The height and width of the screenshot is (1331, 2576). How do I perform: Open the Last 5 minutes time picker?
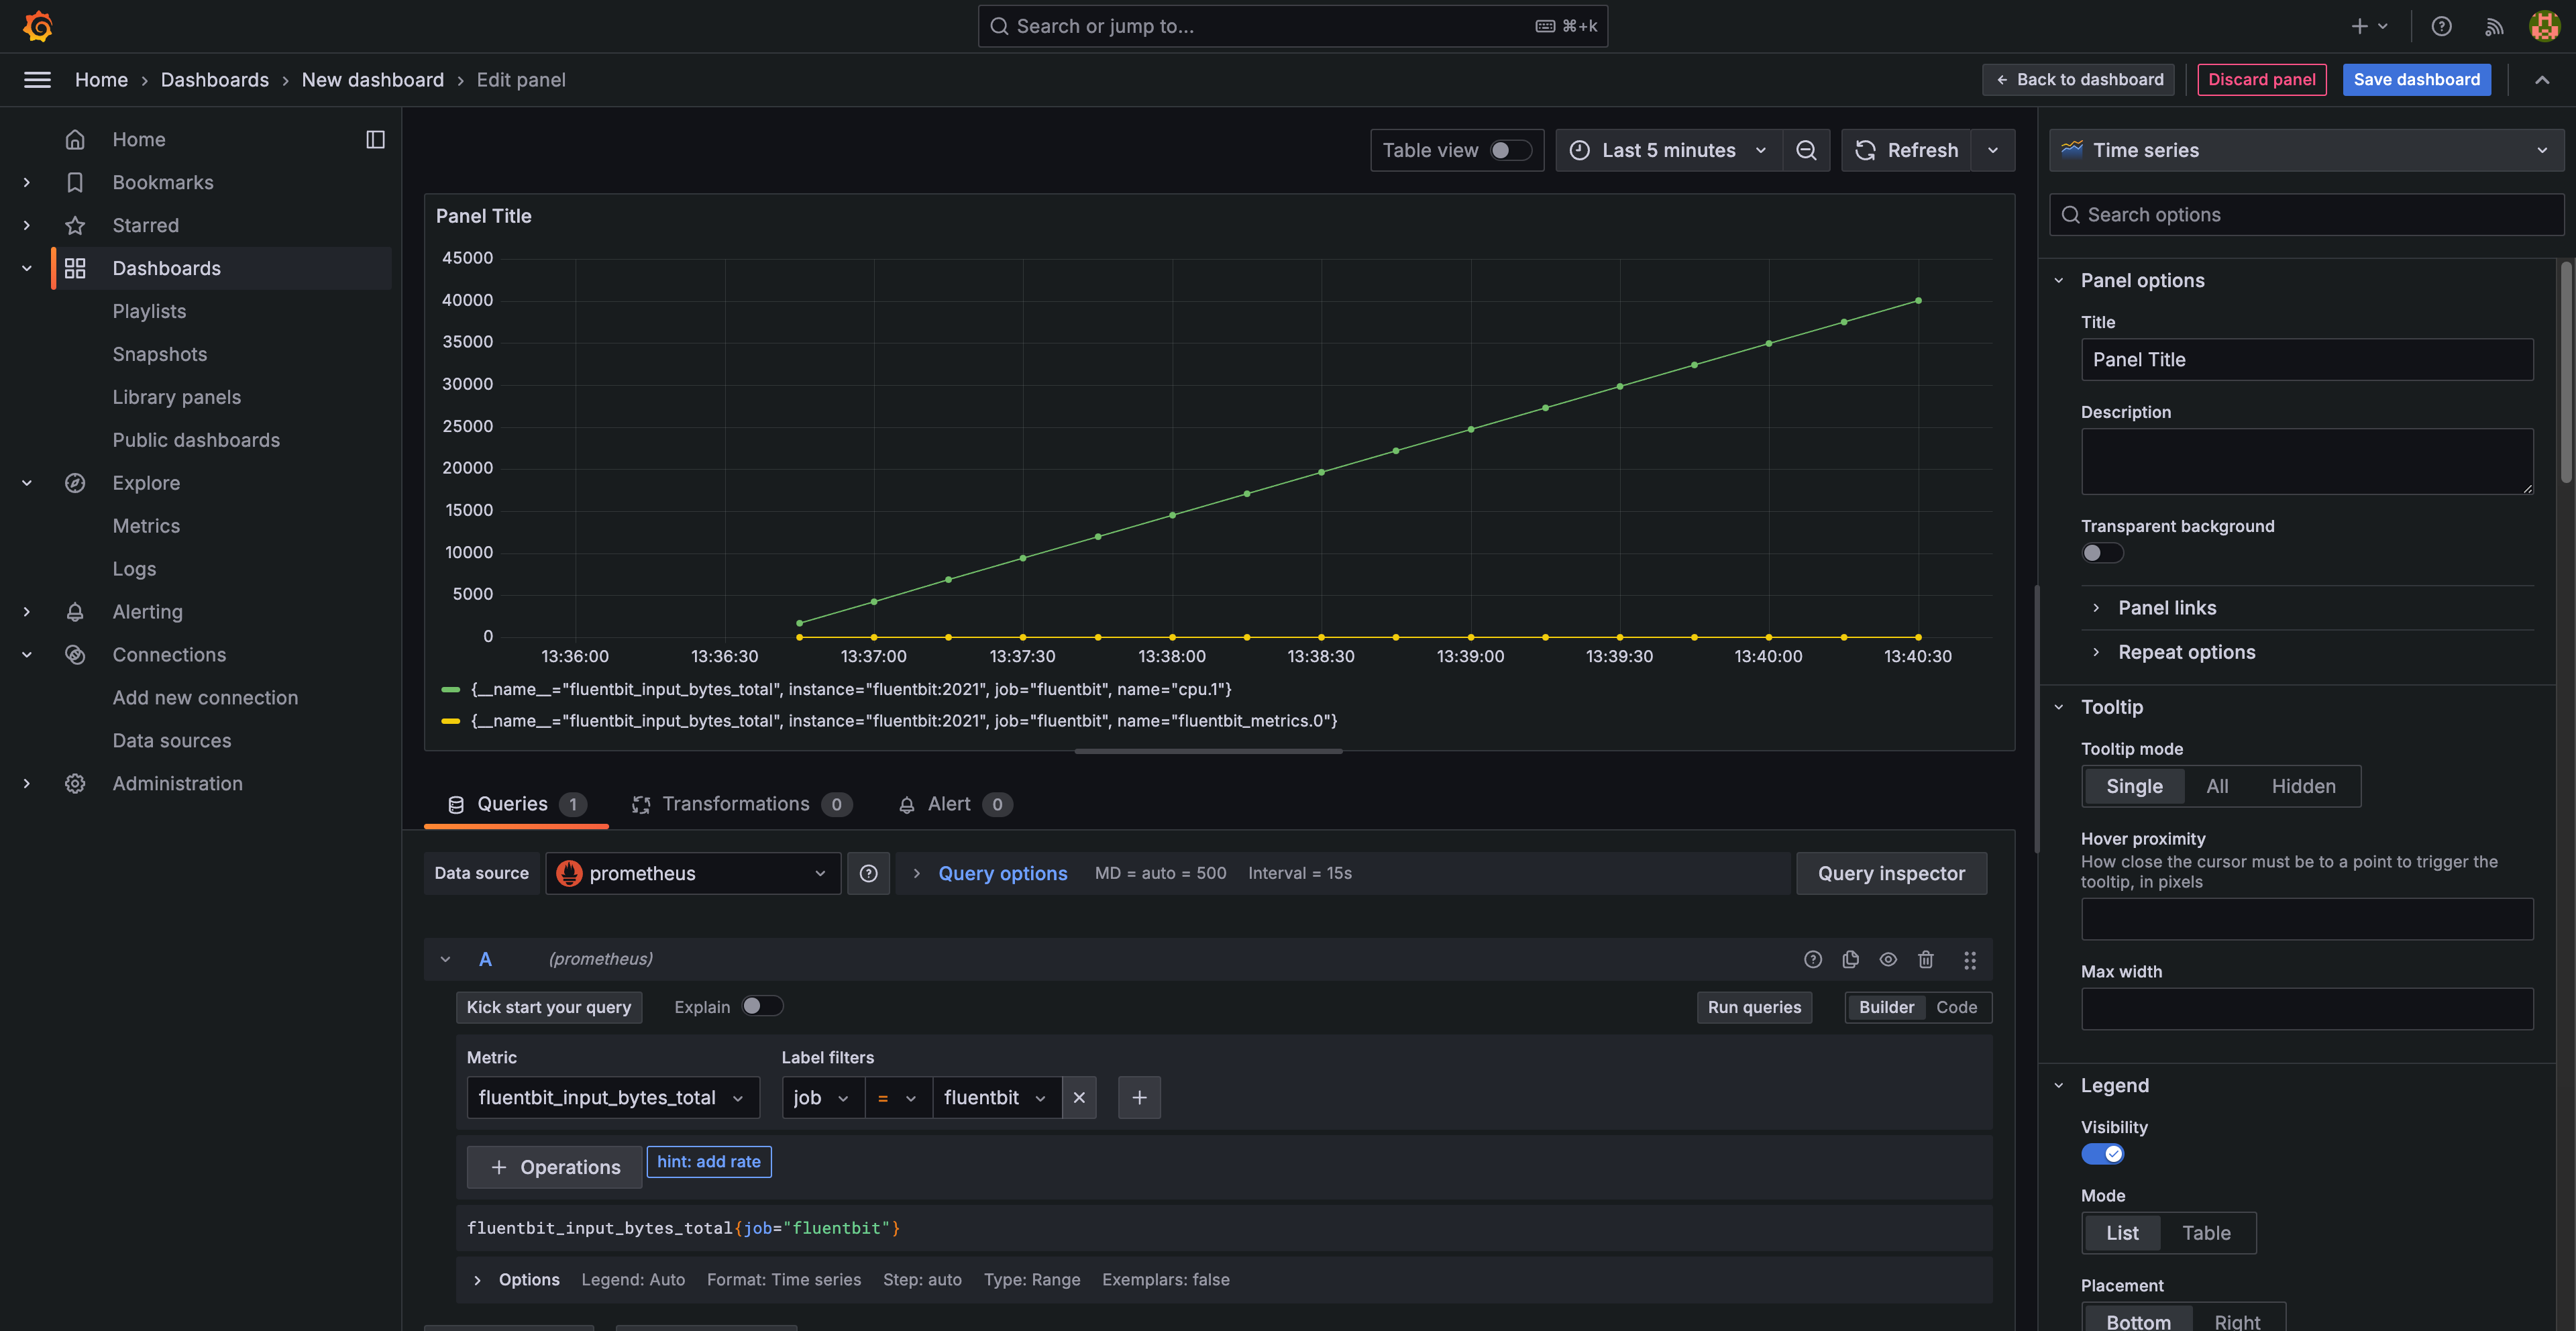pos(1668,150)
